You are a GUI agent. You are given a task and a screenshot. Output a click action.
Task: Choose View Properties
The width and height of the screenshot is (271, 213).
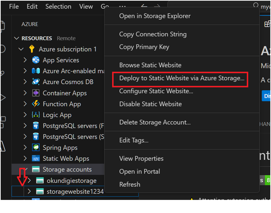[x=182, y=159]
